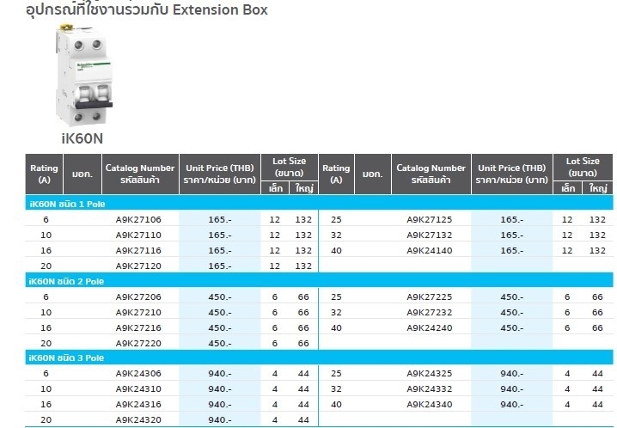
Task: Click catalog number A9K24310
Action: click(x=138, y=388)
